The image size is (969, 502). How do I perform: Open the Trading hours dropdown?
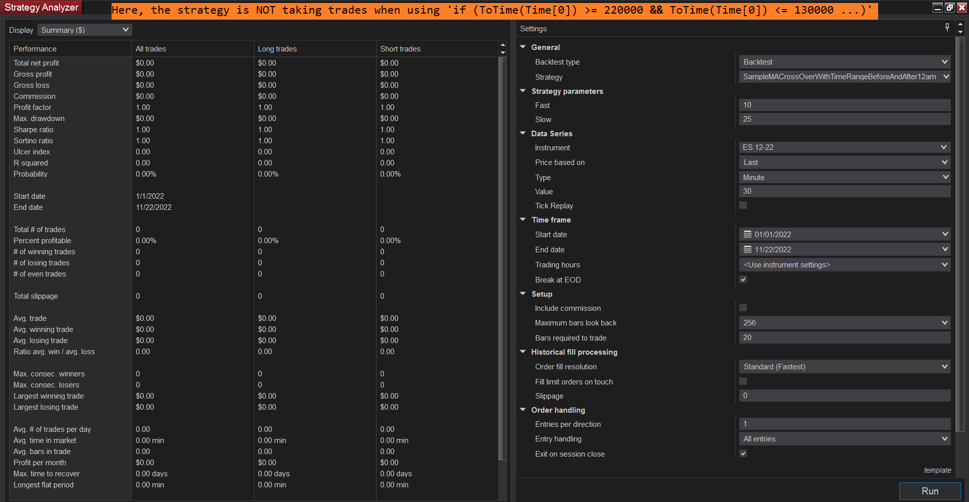click(x=945, y=264)
